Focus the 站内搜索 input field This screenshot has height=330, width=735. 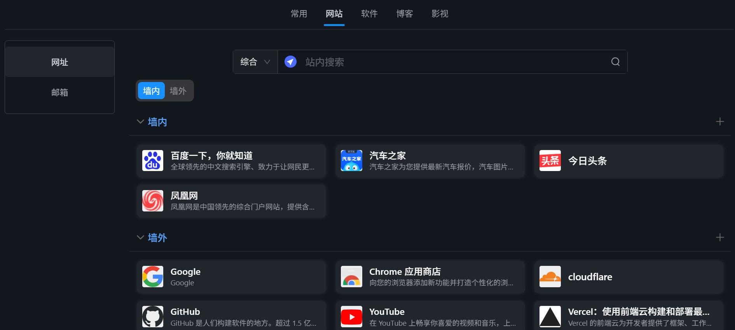[x=453, y=62]
